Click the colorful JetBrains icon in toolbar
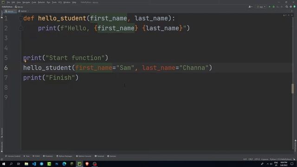 [295, 7]
